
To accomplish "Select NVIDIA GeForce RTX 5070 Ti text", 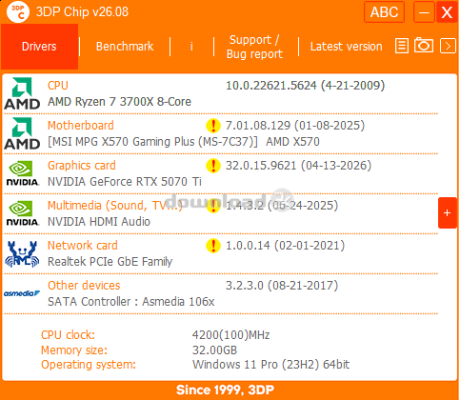I will tap(125, 182).
